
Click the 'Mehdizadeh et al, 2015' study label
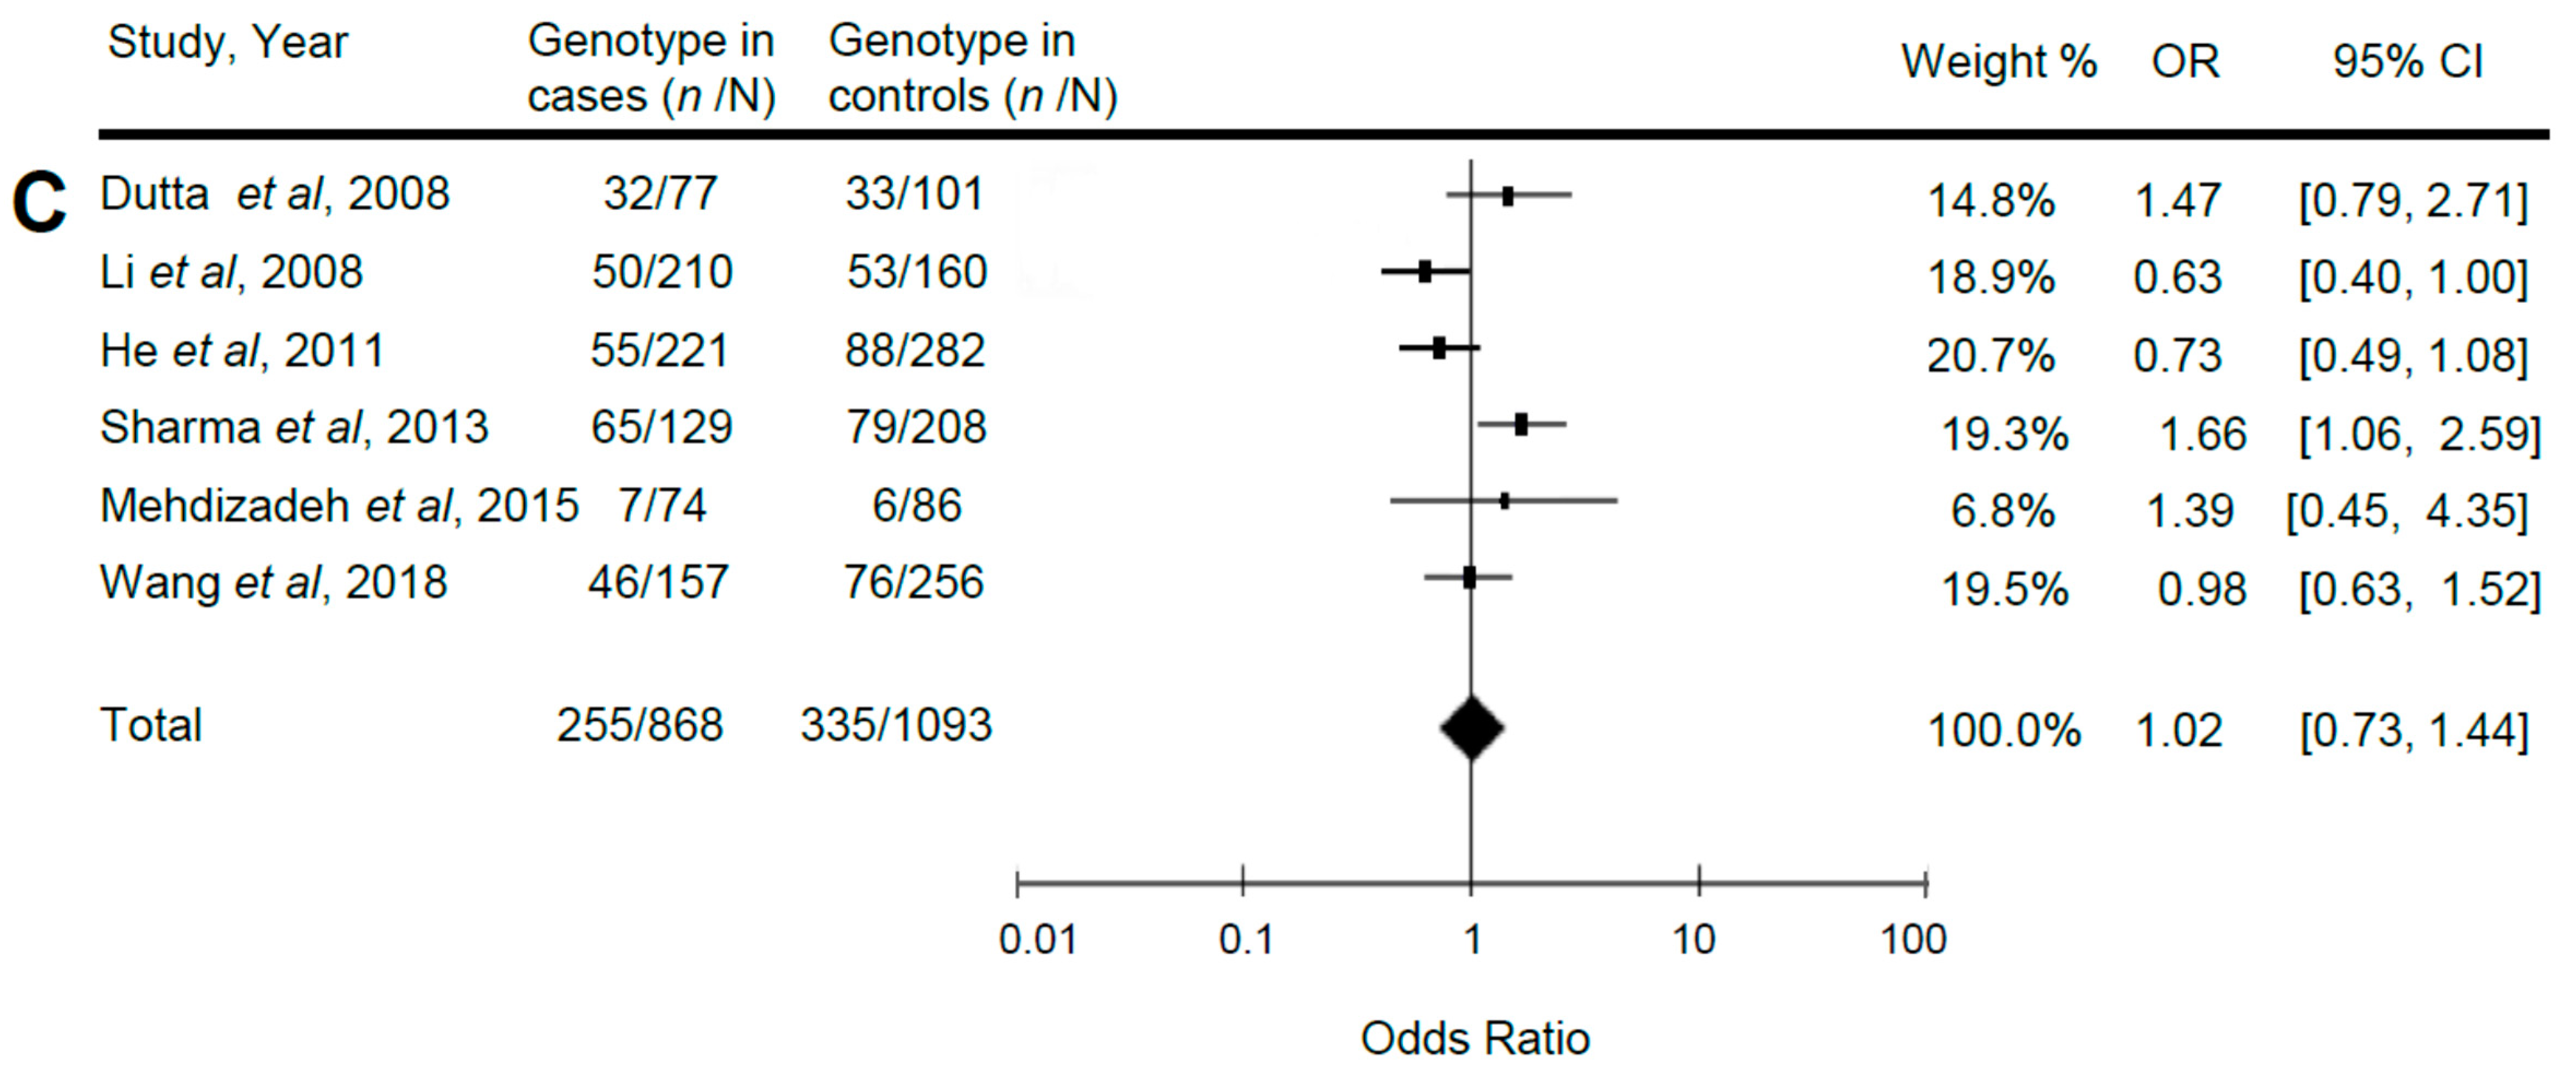click(x=339, y=505)
